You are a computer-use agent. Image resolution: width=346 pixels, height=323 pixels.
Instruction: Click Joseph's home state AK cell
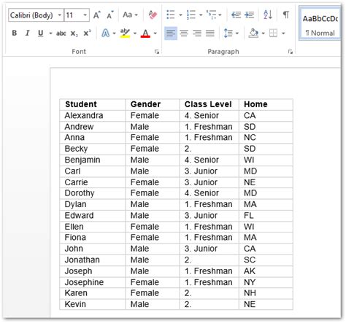(x=266, y=271)
